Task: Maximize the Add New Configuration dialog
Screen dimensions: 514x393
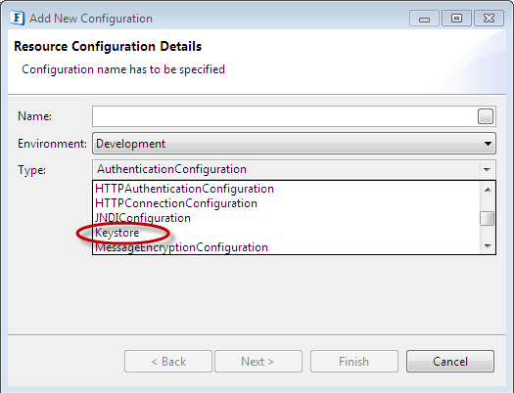Action: point(456,19)
